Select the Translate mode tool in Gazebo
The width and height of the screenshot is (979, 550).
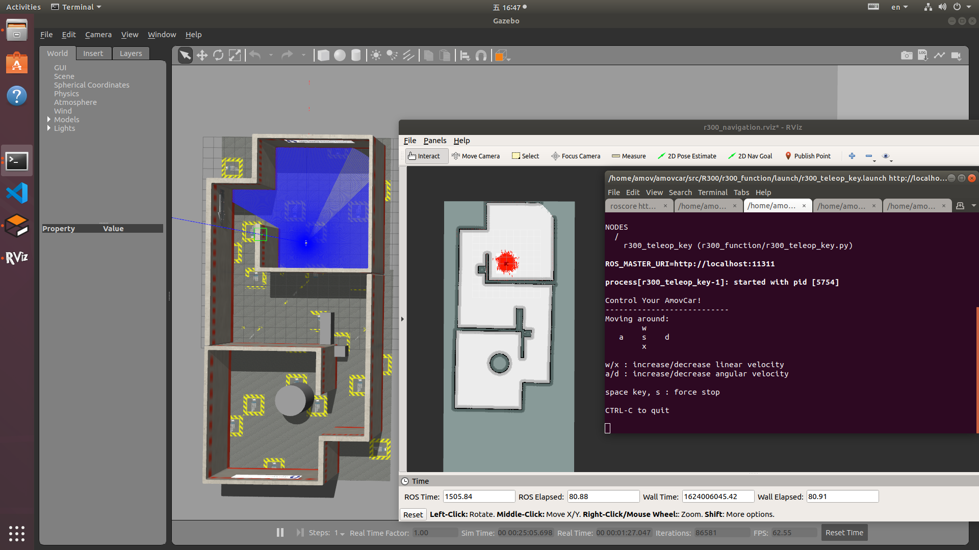pyautogui.click(x=202, y=55)
